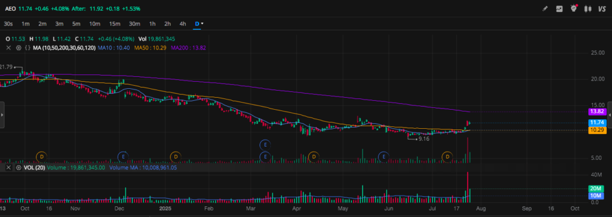
Task: Switch to the 1h timeframe
Action: point(152,24)
